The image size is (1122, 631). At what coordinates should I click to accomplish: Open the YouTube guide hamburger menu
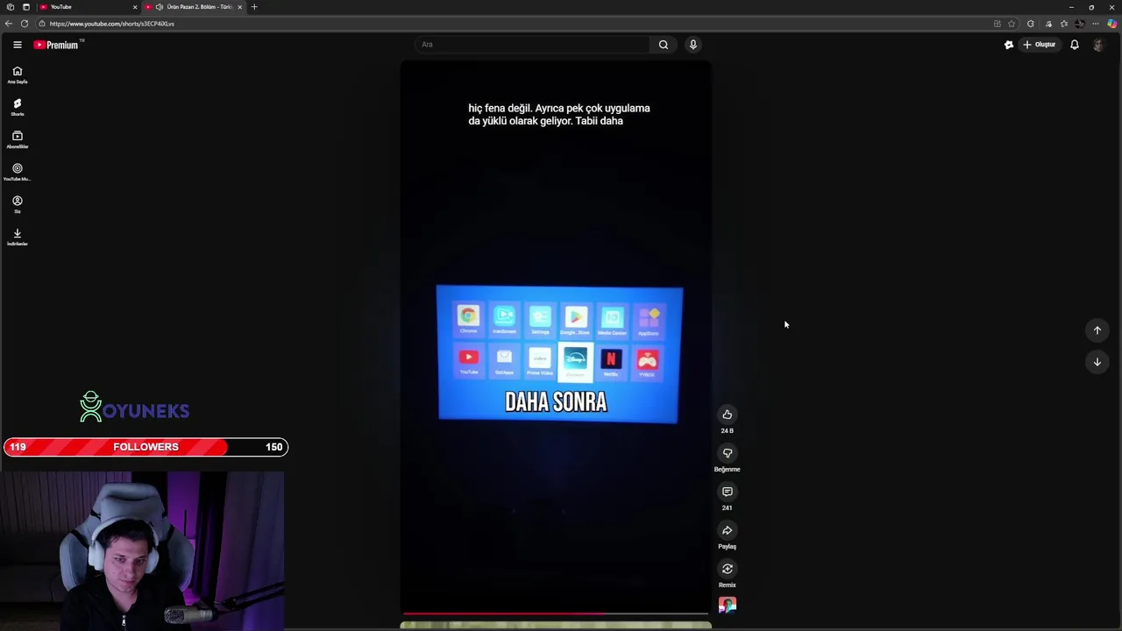point(17,45)
